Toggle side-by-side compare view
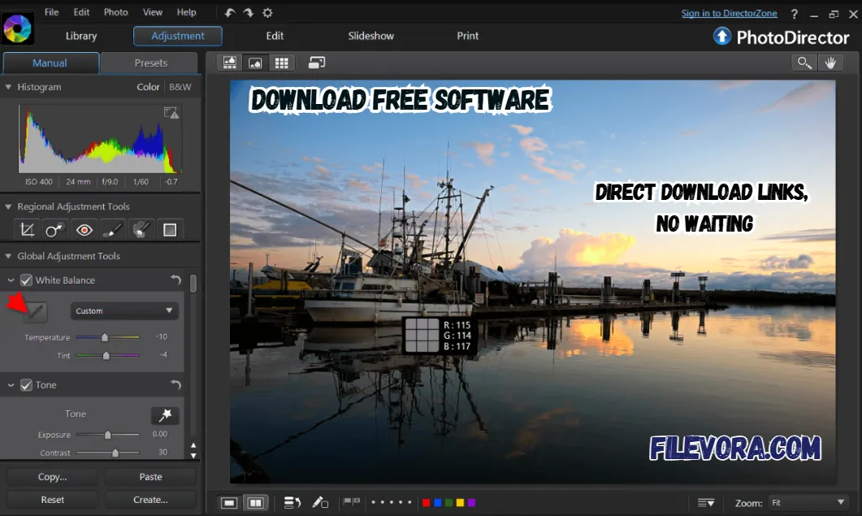 coord(255,502)
